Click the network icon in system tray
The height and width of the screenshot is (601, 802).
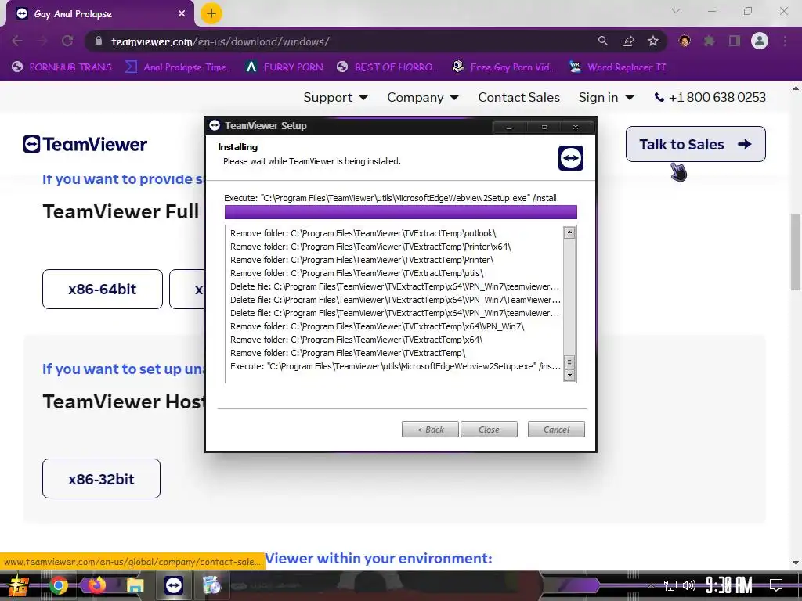click(x=670, y=585)
